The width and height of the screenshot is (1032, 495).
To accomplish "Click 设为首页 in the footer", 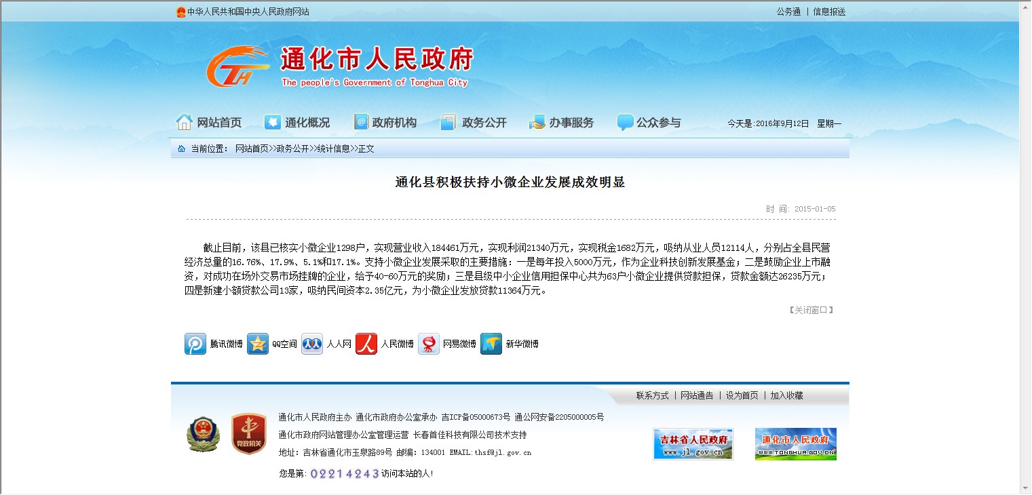I will coord(742,395).
